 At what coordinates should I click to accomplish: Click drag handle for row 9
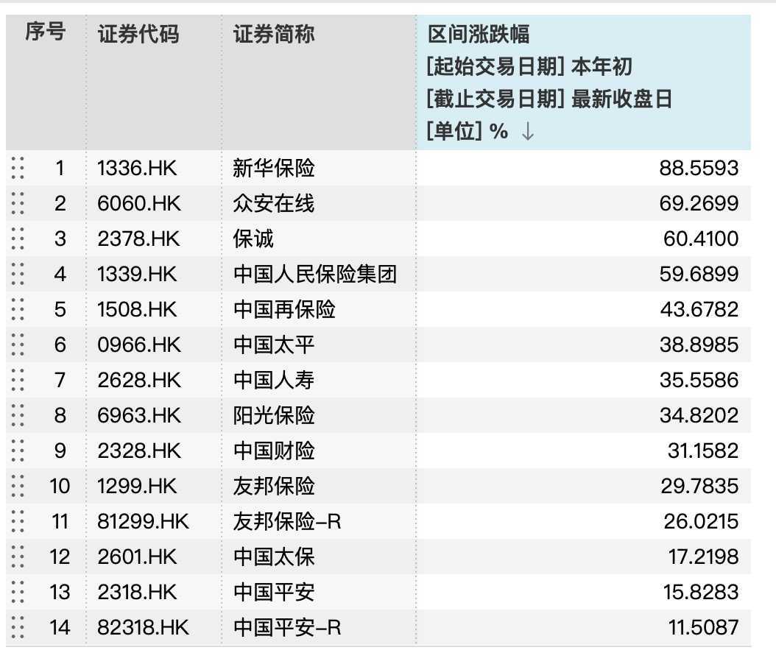tap(18, 451)
